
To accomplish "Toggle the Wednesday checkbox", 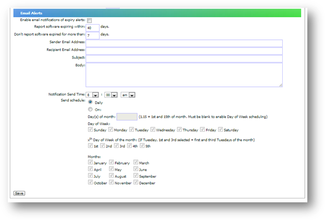I will coord(153,130).
